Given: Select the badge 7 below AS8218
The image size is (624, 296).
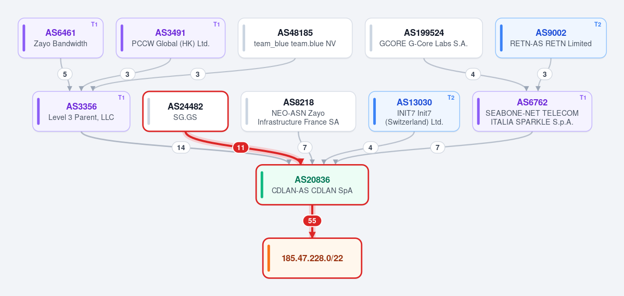Looking at the screenshot, I should [x=305, y=148].
